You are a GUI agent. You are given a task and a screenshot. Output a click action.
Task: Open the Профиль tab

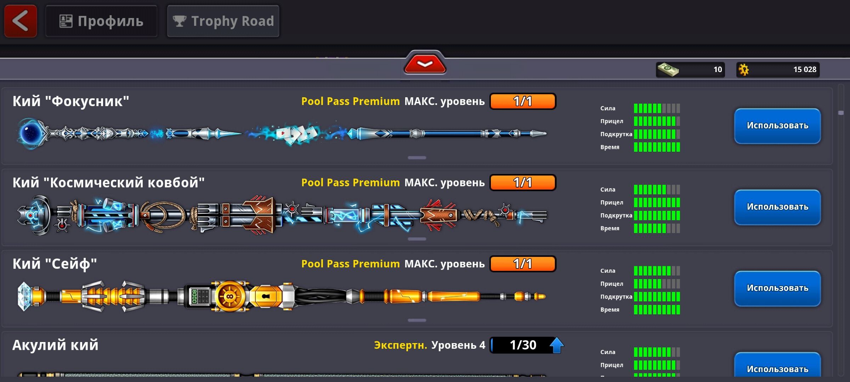(x=101, y=21)
